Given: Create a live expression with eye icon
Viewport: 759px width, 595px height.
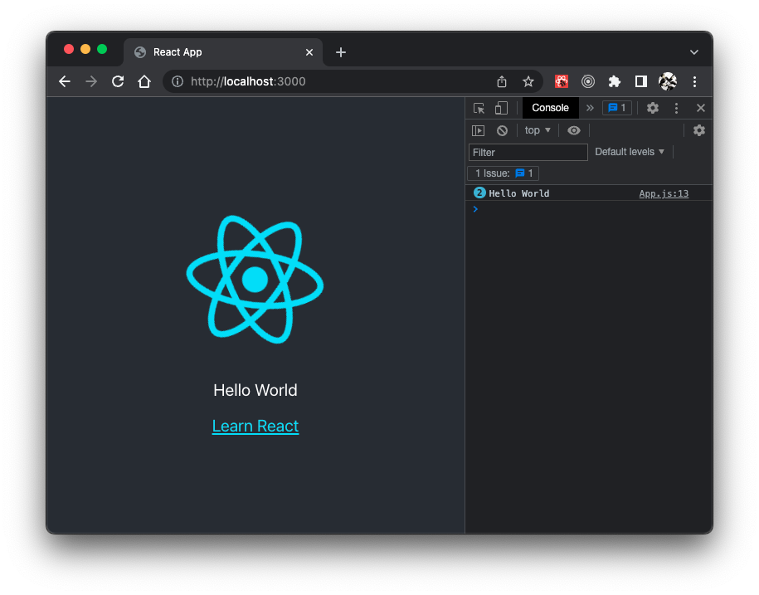Looking at the screenshot, I should point(574,130).
